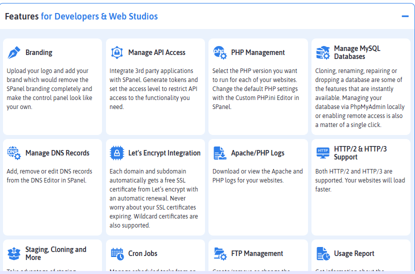Click the HTTP/2 & HTTP/3 monitor icon
The height and width of the screenshot is (274, 415).
[x=323, y=153]
